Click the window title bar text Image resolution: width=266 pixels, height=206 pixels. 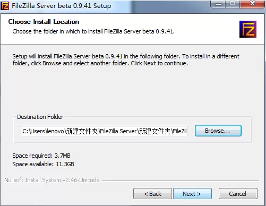[61, 6]
